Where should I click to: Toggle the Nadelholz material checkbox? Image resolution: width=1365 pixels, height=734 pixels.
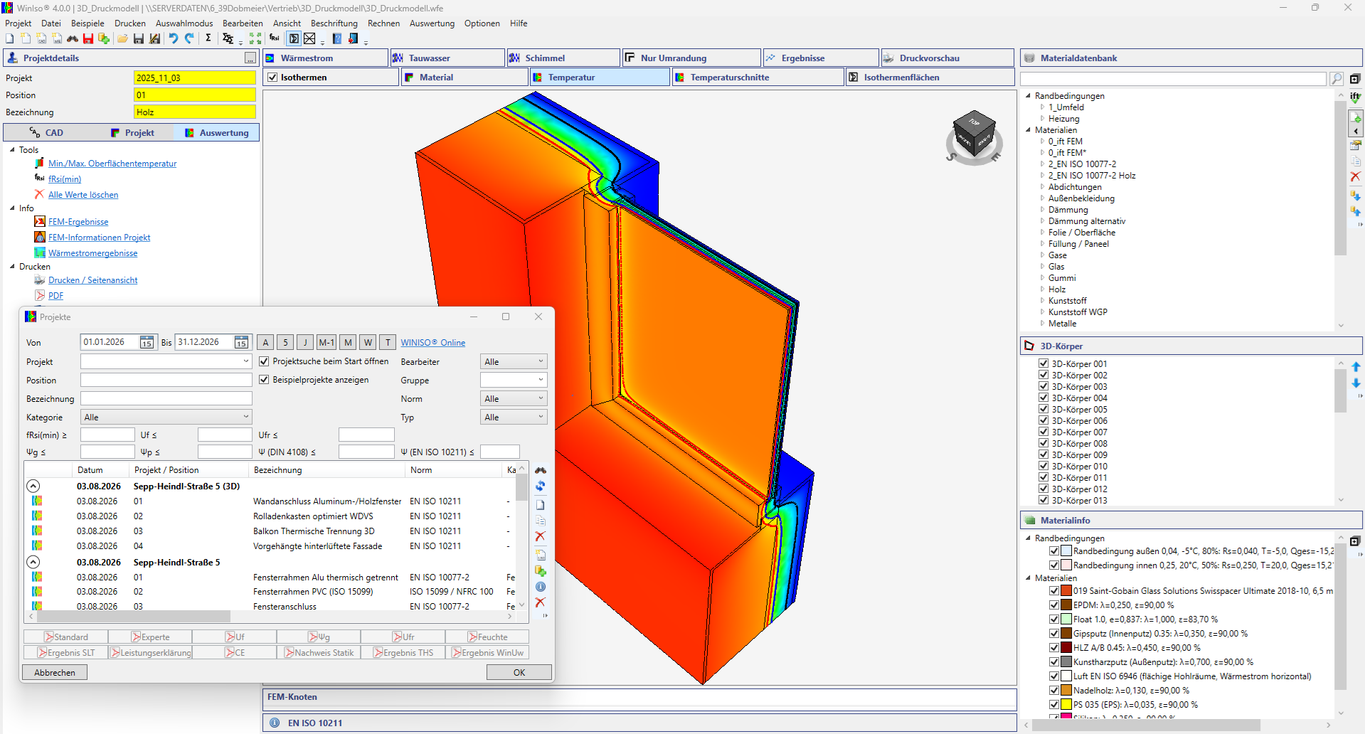pos(1054,691)
